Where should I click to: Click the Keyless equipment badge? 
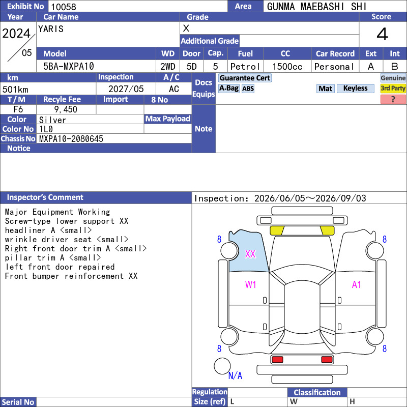pos(355,88)
